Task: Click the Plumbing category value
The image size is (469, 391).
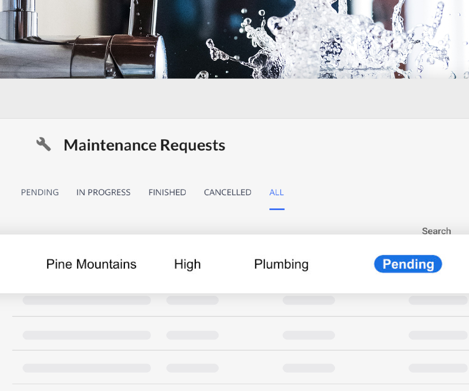Action: pos(281,264)
